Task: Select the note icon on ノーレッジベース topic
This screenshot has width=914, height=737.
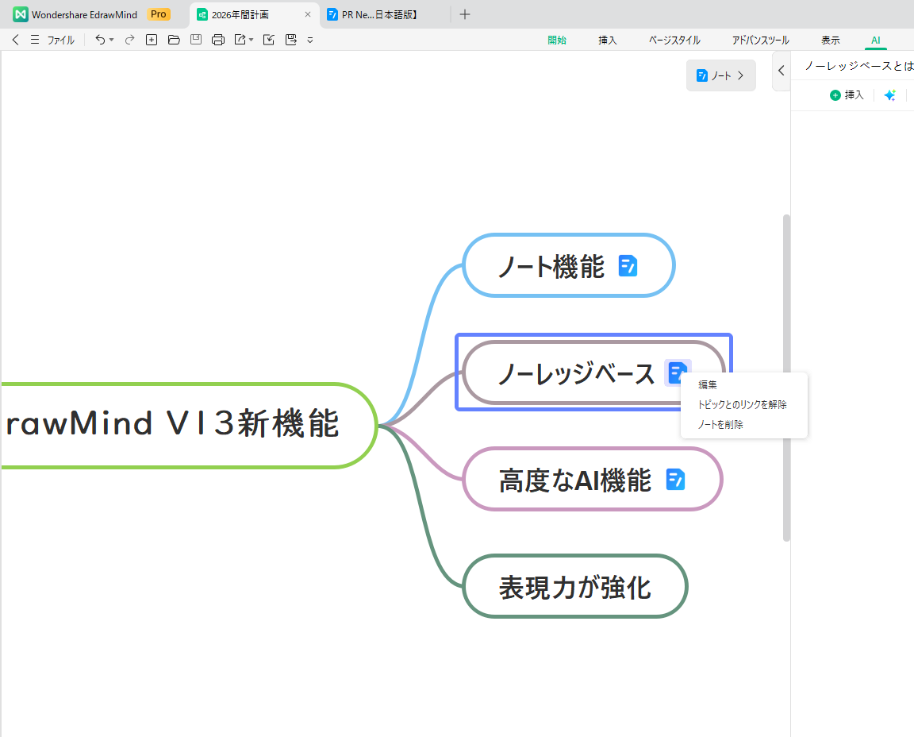Action: point(676,372)
